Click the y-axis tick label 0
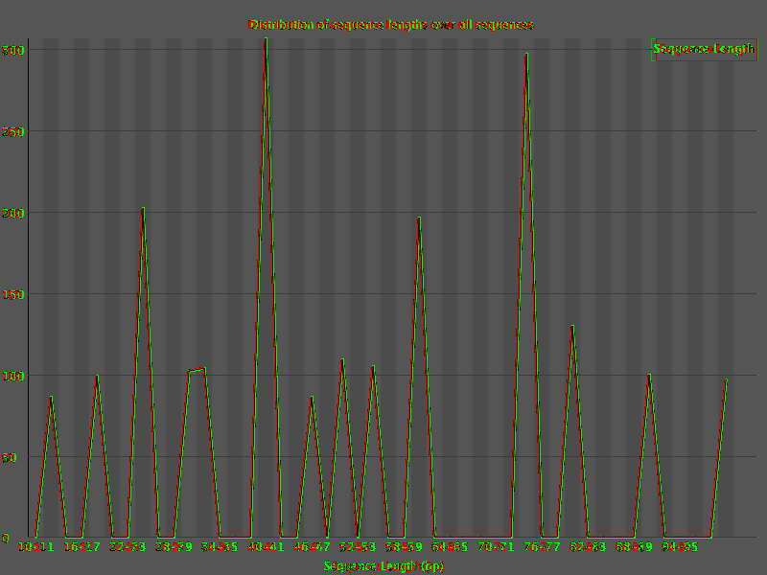This screenshot has width=767, height=575. pyautogui.click(x=6, y=539)
